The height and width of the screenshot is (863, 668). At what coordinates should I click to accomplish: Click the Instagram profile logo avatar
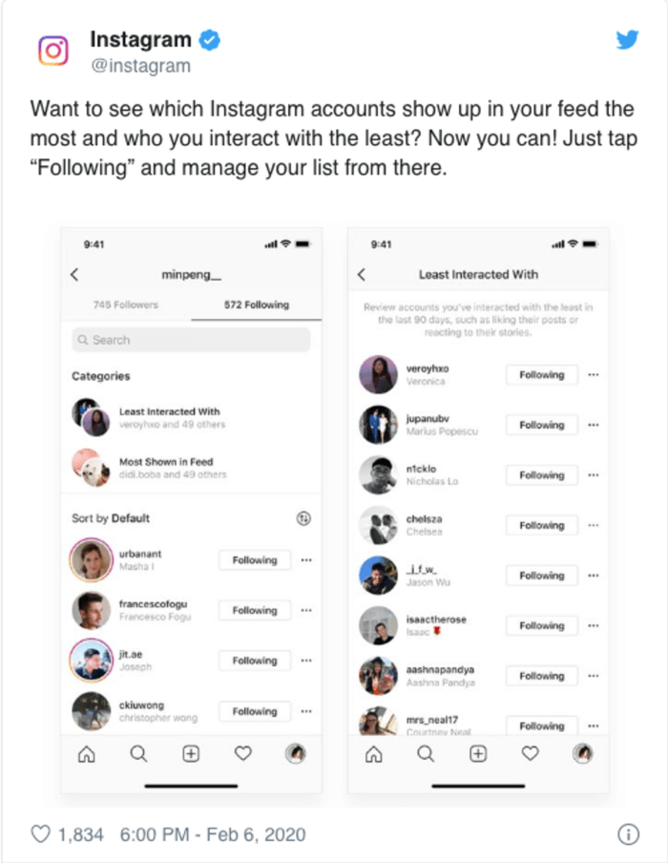(53, 51)
